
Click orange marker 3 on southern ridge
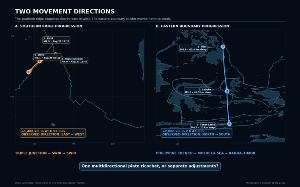point(29,72)
